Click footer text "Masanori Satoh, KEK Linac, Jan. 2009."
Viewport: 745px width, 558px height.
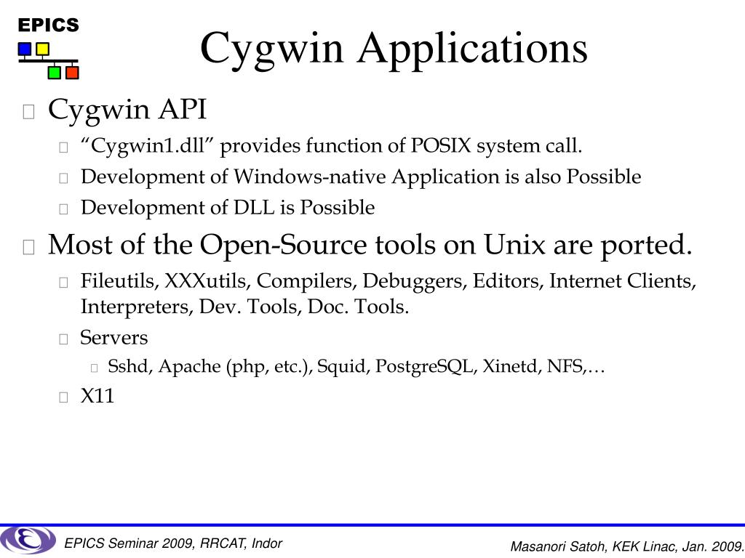626,546
